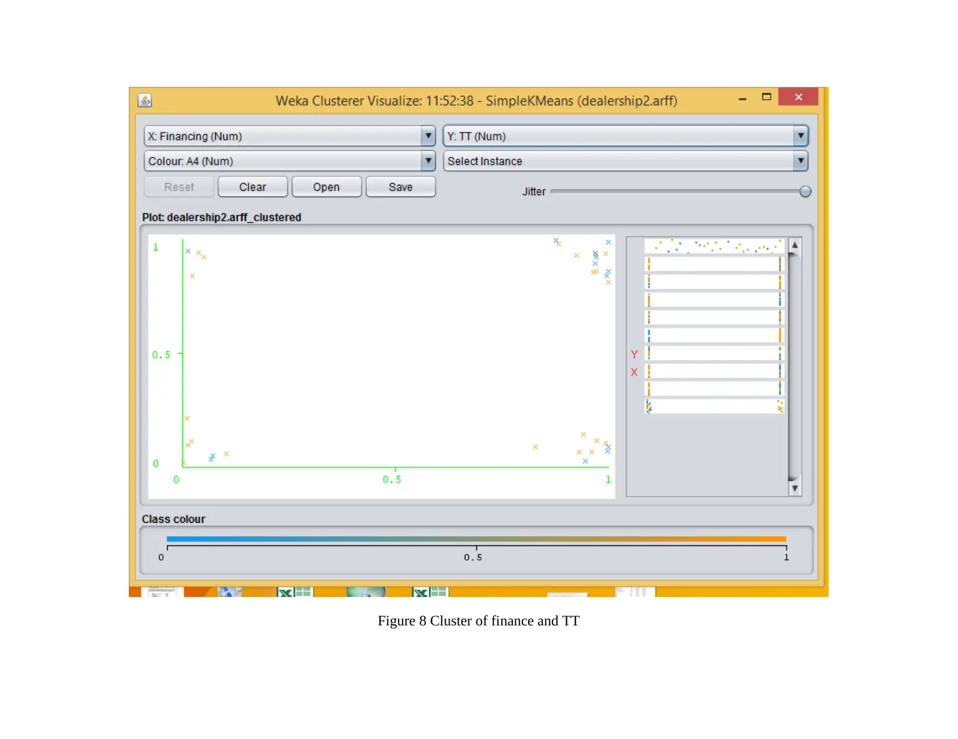Click the Clear button
The height and width of the screenshot is (739, 958).
[252, 187]
